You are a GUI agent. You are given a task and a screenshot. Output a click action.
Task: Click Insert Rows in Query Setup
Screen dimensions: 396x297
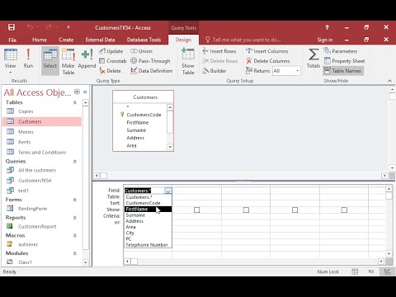point(219,51)
